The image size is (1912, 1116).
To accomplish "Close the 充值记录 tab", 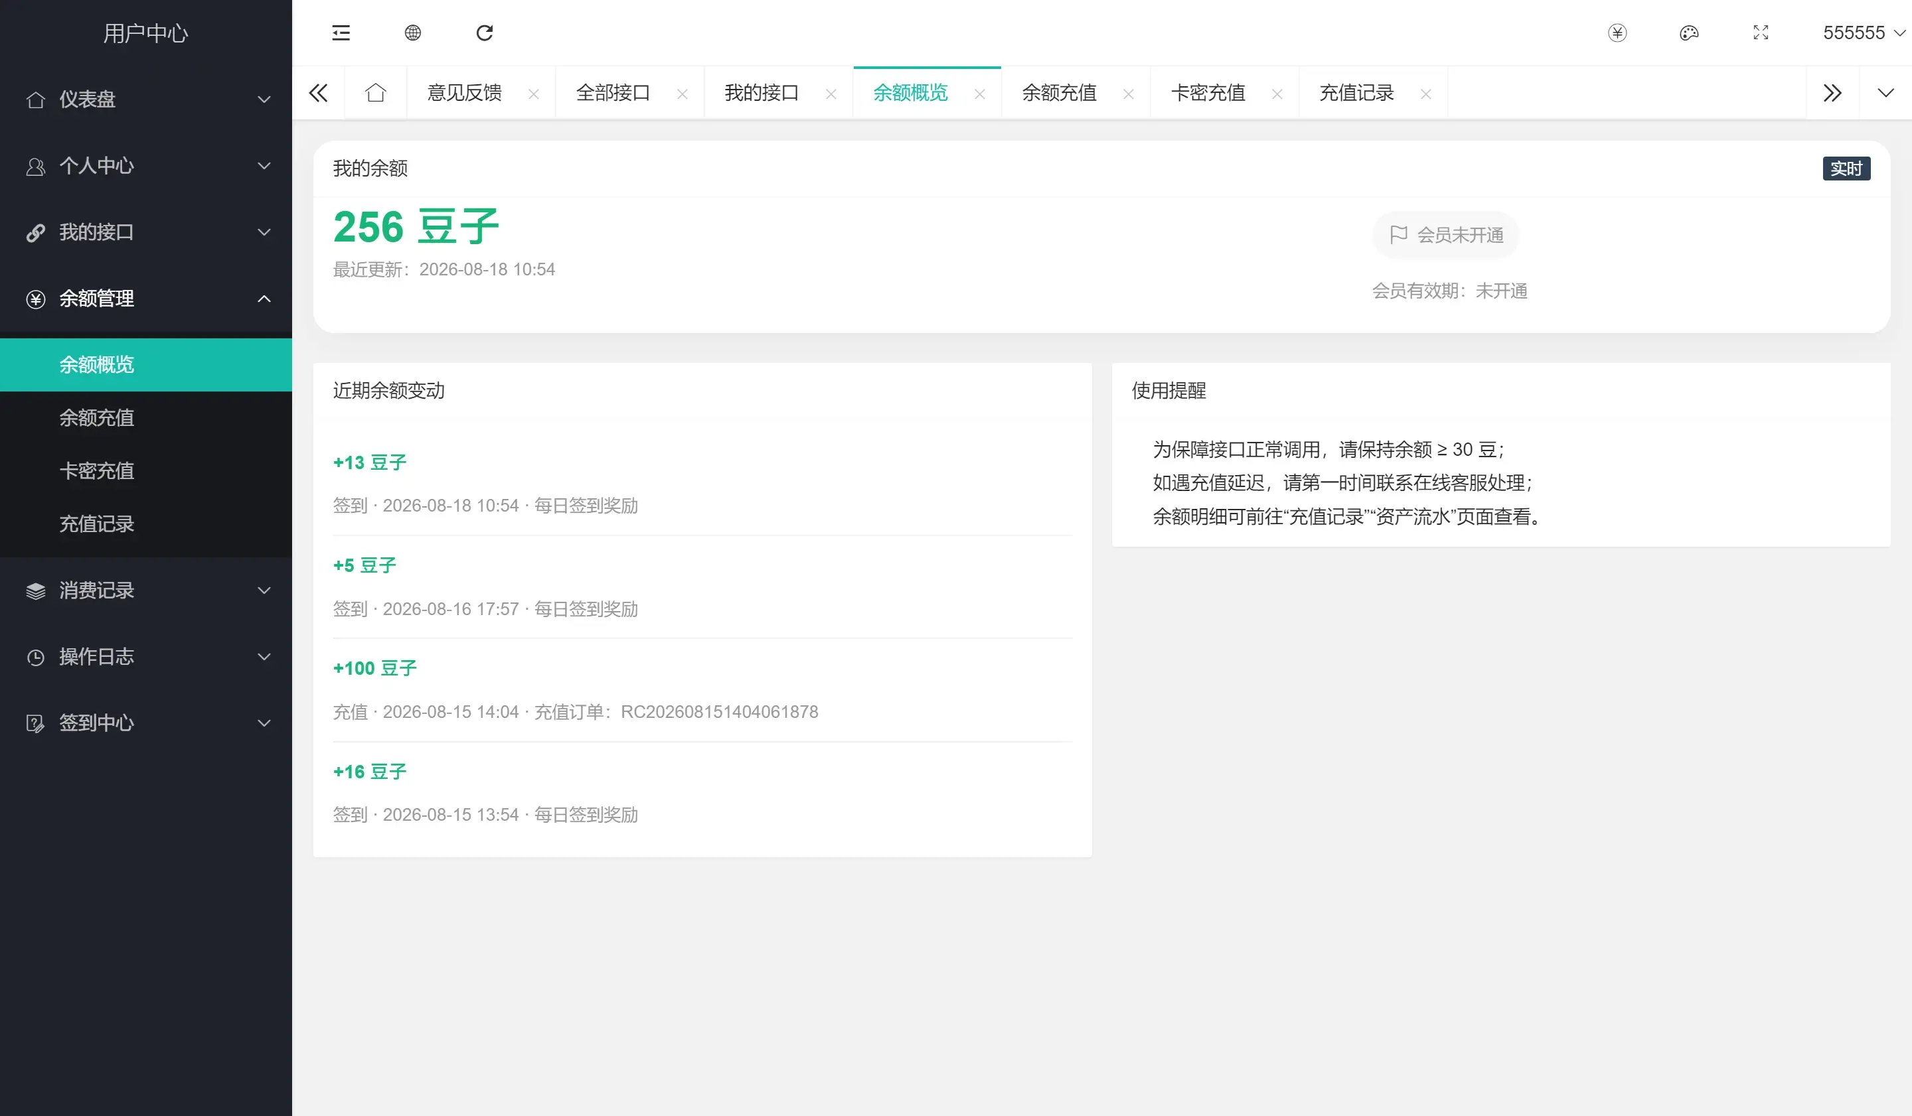I will pos(1425,94).
